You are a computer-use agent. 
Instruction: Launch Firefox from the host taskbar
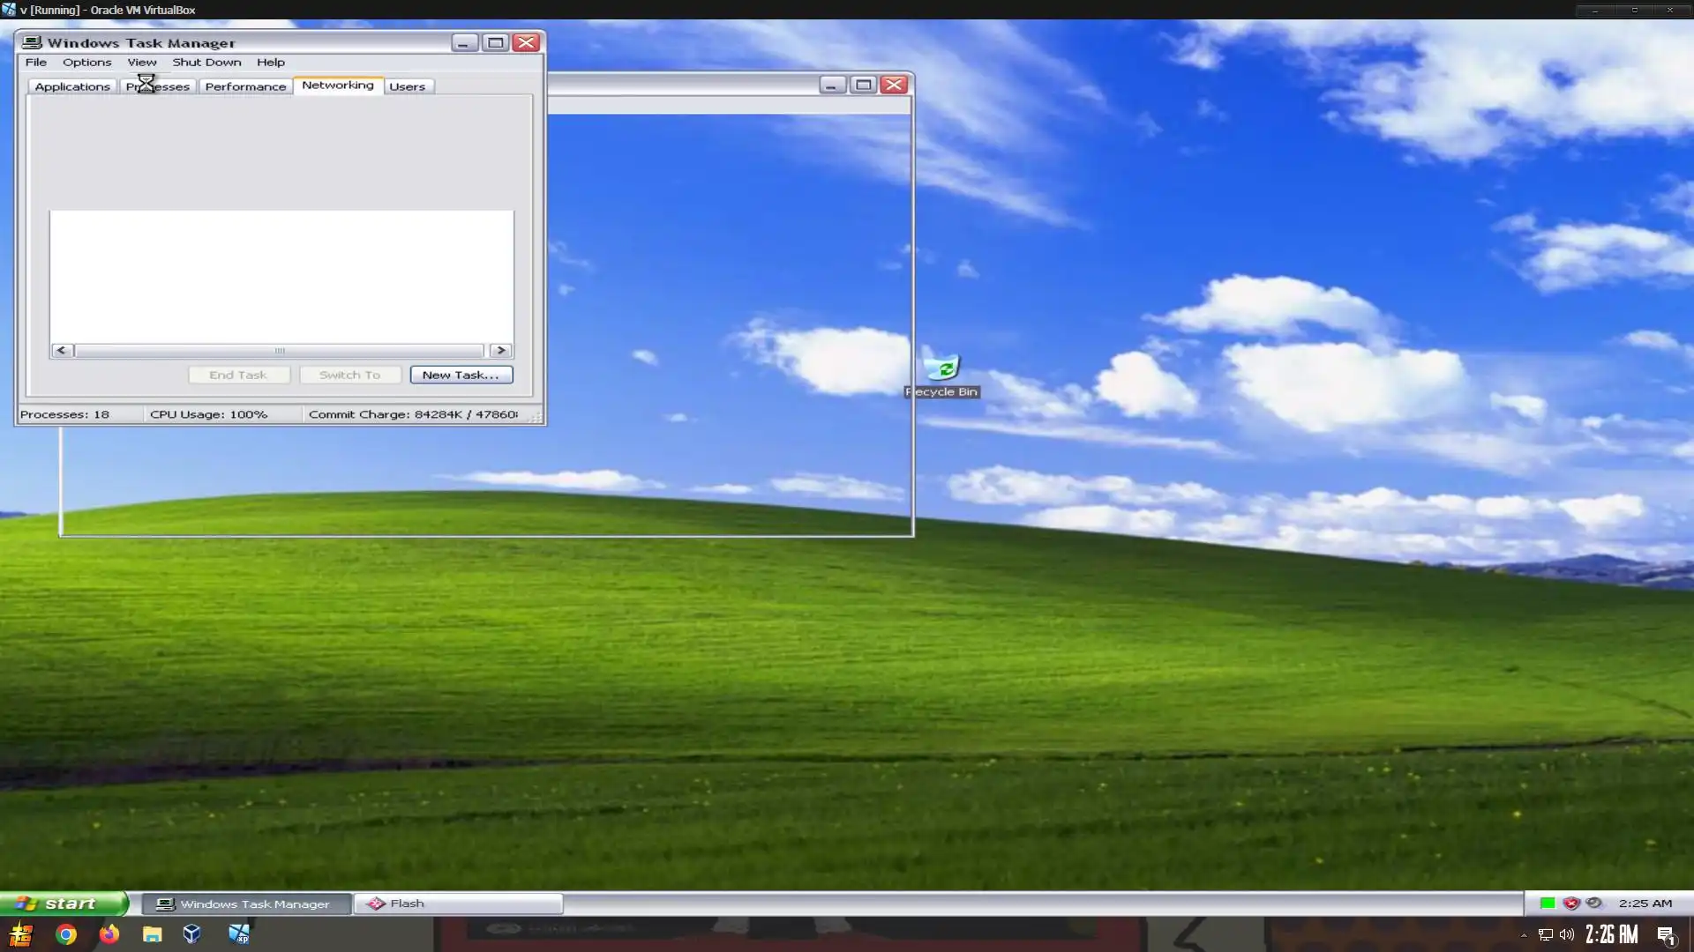coord(109,934)
